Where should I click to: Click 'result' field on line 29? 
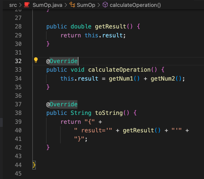112,35
